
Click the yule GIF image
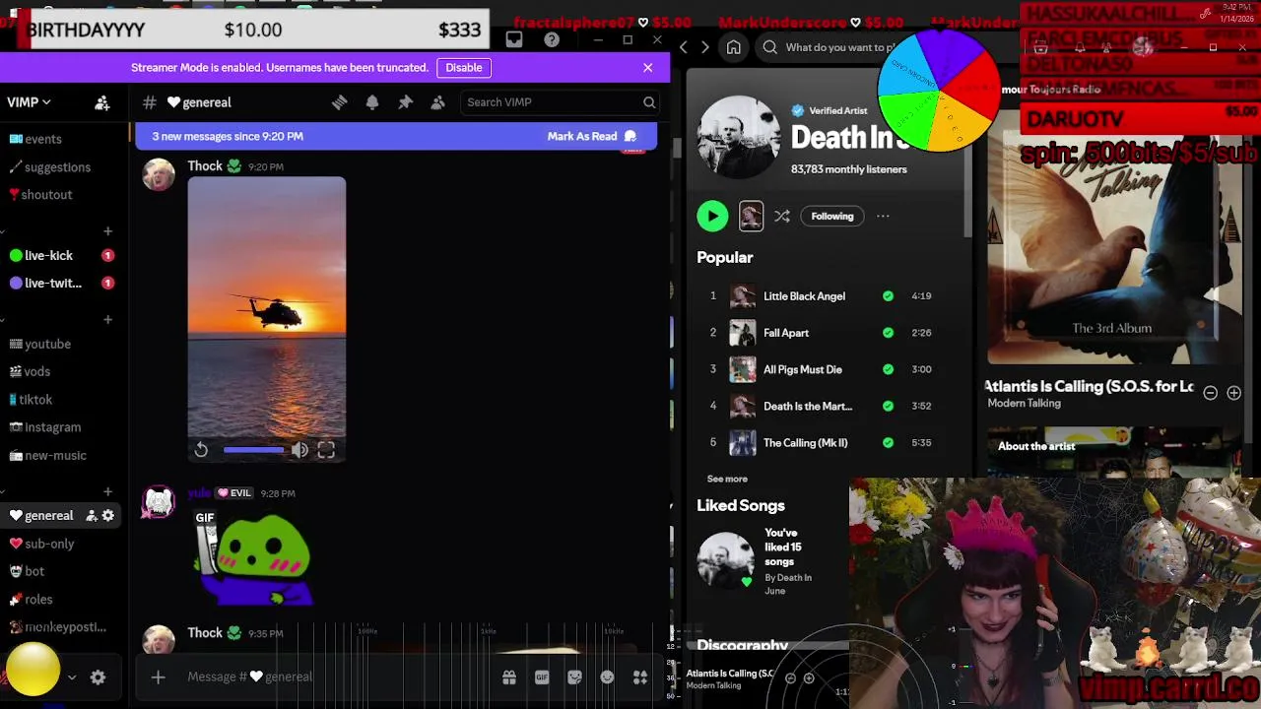tap(254, 556)
